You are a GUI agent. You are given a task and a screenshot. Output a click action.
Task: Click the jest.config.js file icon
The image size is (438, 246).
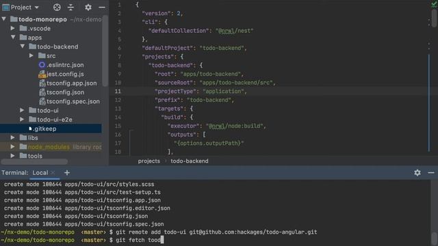click(42, 74)
